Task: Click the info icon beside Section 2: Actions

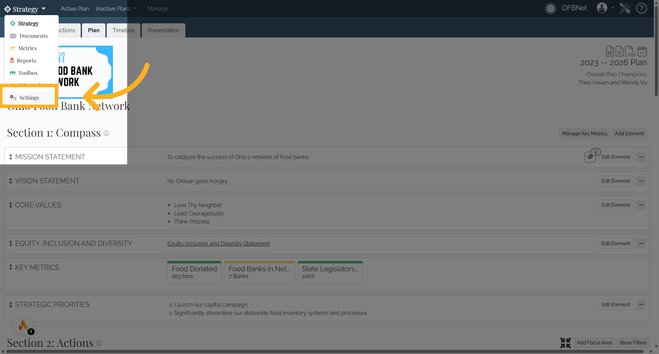Action: (x=99, y=343)
